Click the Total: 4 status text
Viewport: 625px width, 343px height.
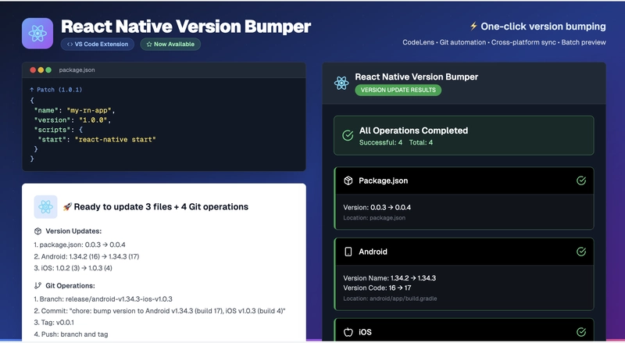[421, 142]
